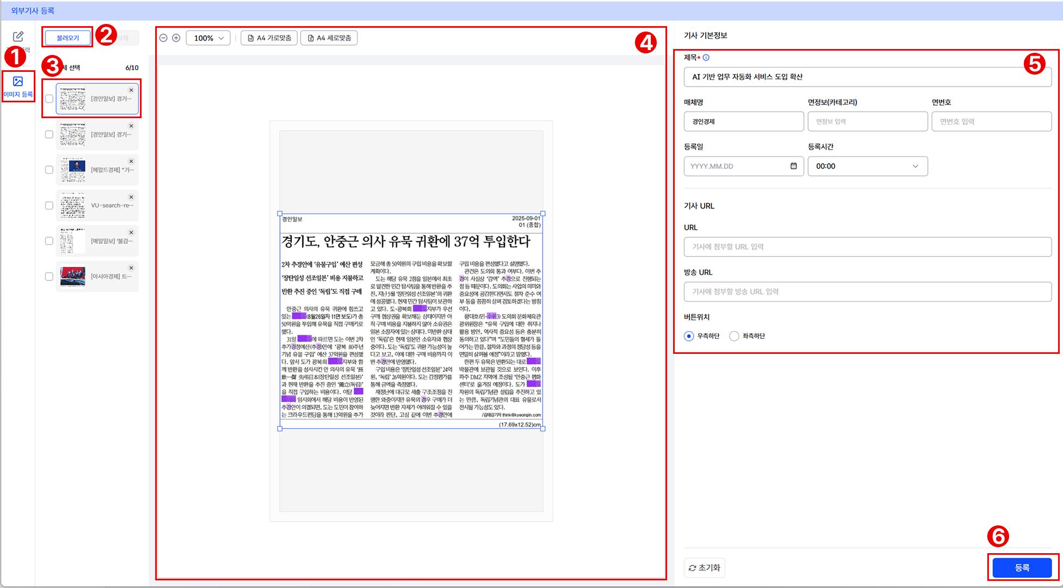Select the 우측하단 radio button

(689, 336)
